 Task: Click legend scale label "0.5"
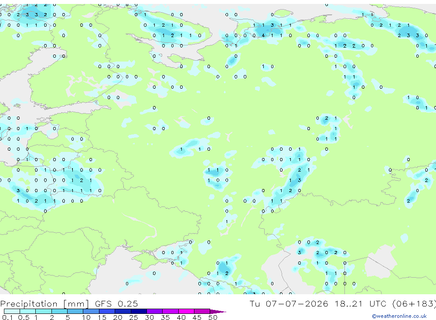(x=24, y=317)
